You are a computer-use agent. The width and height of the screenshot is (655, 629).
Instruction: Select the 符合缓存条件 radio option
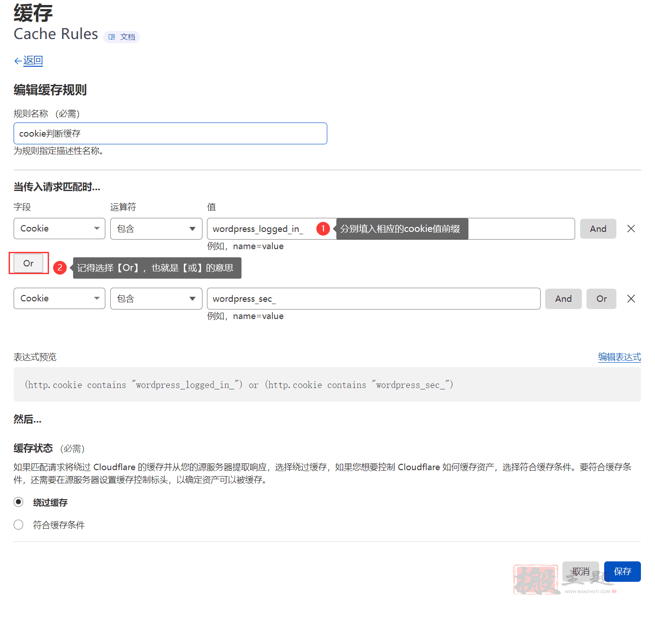tap(19, 525)
